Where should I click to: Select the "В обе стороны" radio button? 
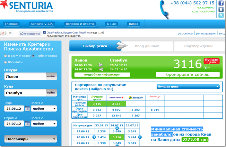coord(33,56)
